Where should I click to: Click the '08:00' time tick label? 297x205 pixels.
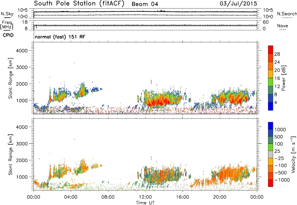108,197
